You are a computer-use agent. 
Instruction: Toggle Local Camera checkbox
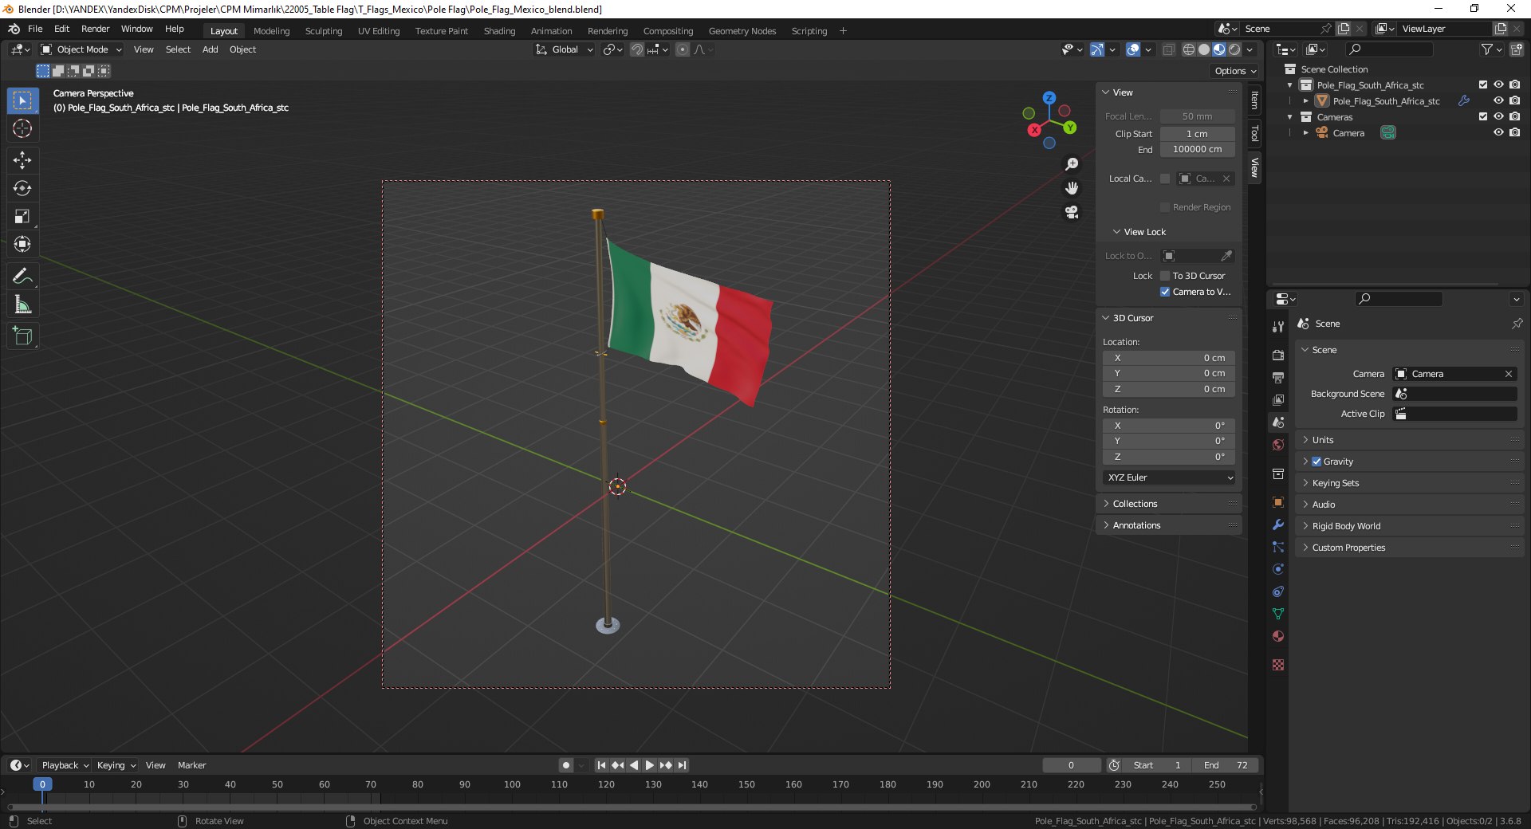click(x=1165, y=179)
